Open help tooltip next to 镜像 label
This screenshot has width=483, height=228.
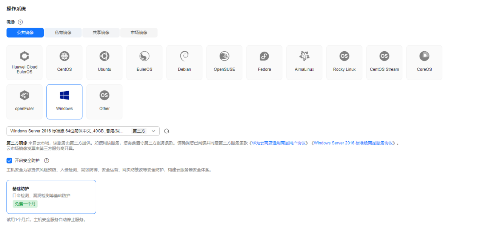click(20, 22)
